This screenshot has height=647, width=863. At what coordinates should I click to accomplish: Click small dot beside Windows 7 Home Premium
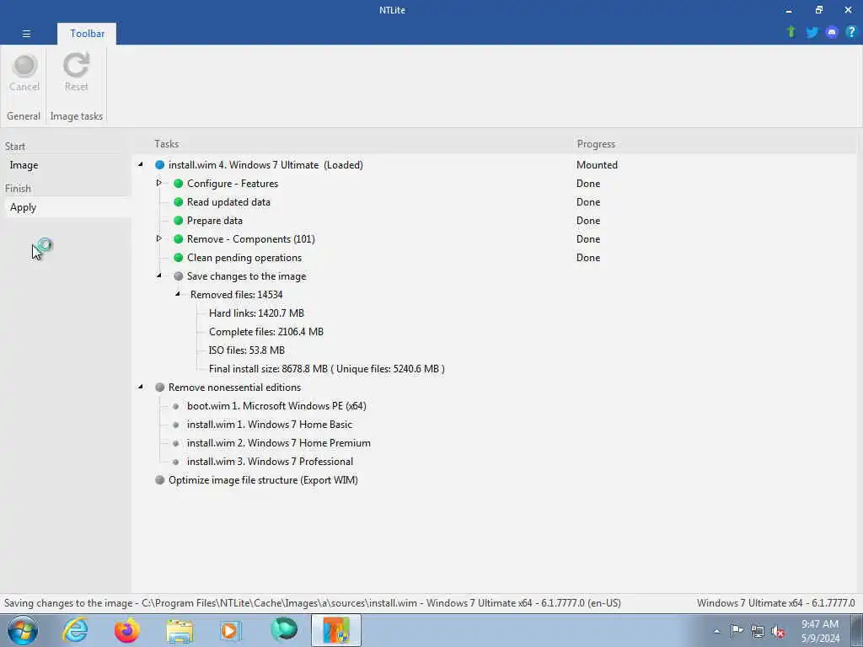[175, 443]
